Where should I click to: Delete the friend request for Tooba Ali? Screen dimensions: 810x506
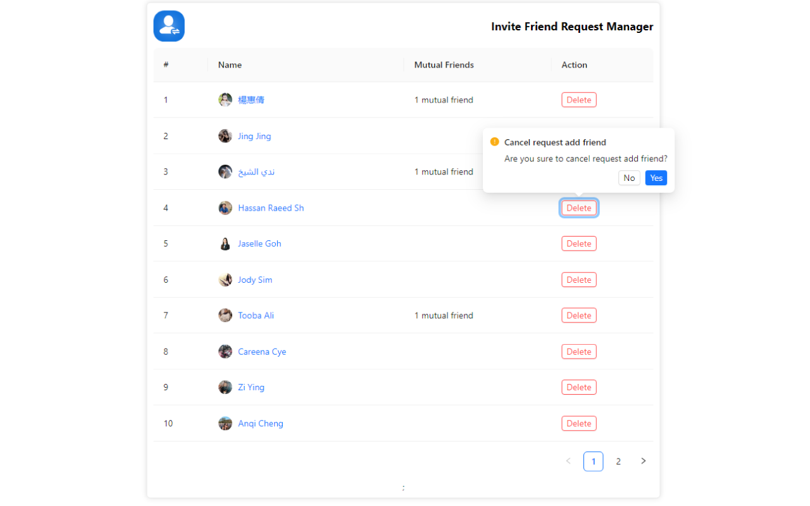pyautogui.click(x=578, y=315)
